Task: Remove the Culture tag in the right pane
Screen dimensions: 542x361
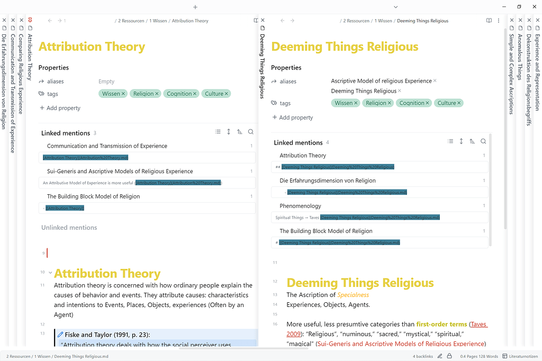Action: [x=458, y=103]
